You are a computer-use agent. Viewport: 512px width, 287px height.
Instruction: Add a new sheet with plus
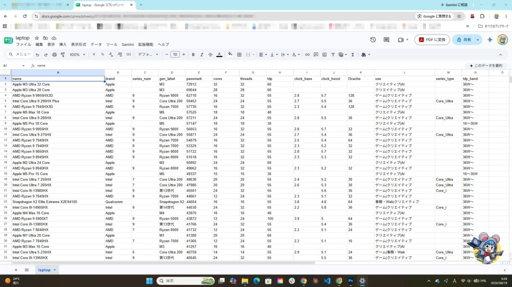[15, 270]
